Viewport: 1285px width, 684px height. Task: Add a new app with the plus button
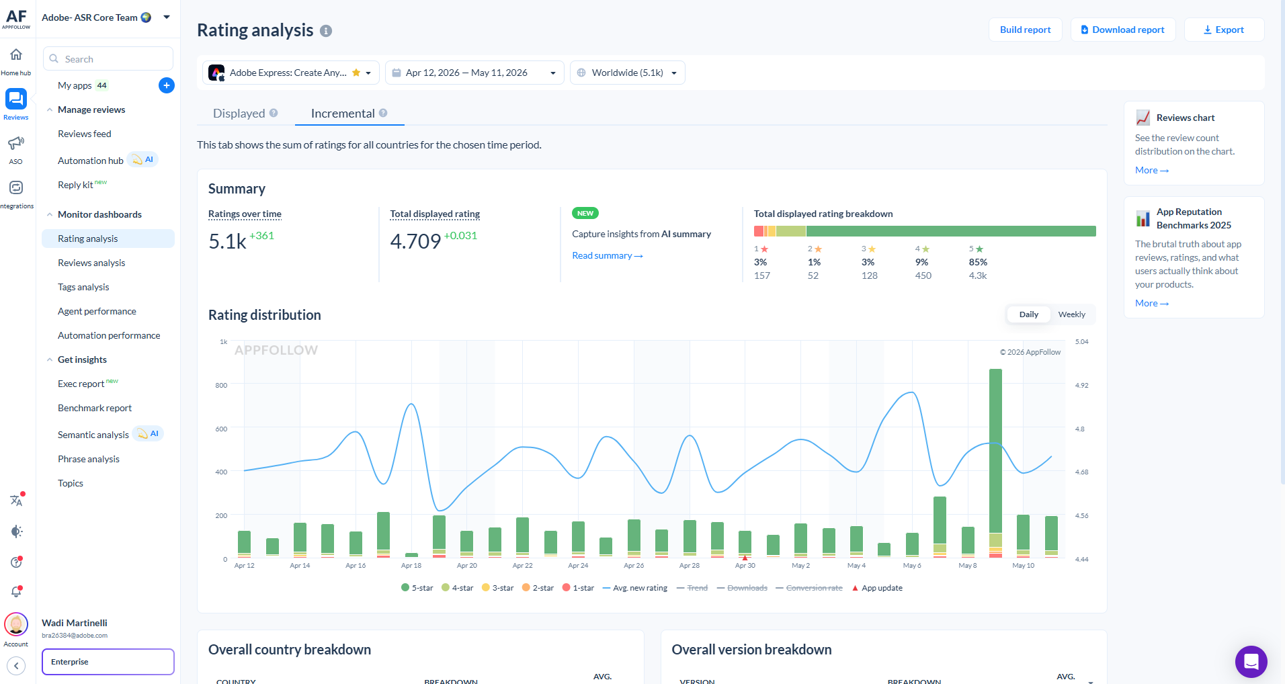pos(167,85)
